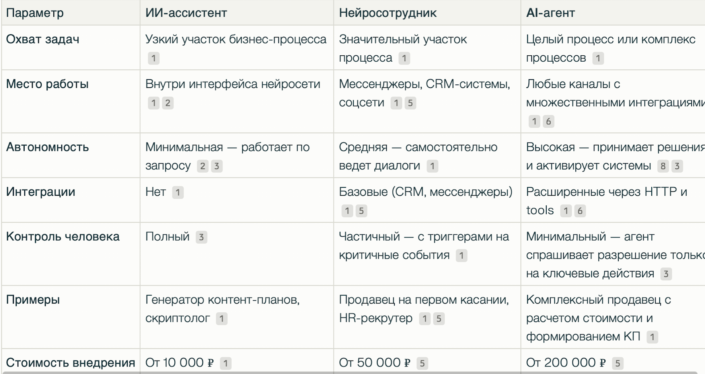Click source 5 next to 'От 50 000 ₽'
The height and width of the screenshot is (374, 705).
point(423,362)
